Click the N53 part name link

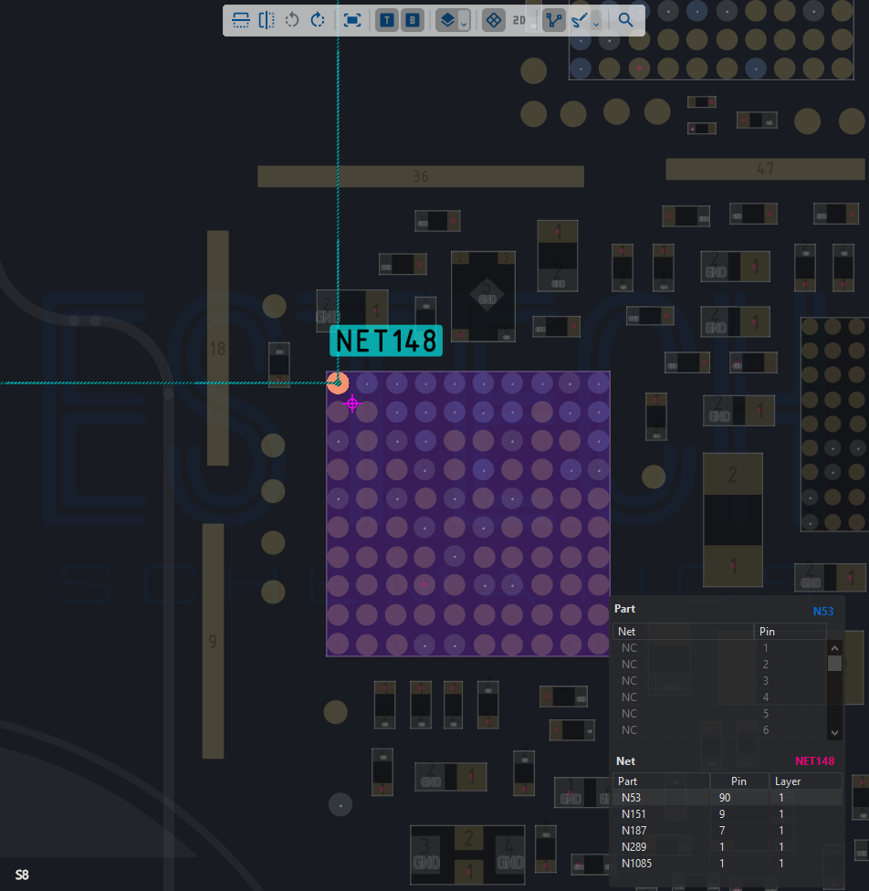(x=823, y=611)
